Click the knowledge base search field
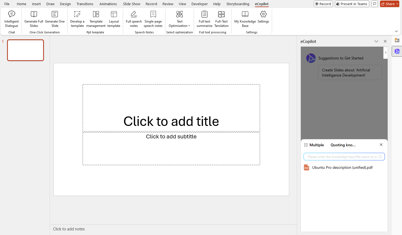The height and width of the screenshot is (235, 402). tap(342, 157)
